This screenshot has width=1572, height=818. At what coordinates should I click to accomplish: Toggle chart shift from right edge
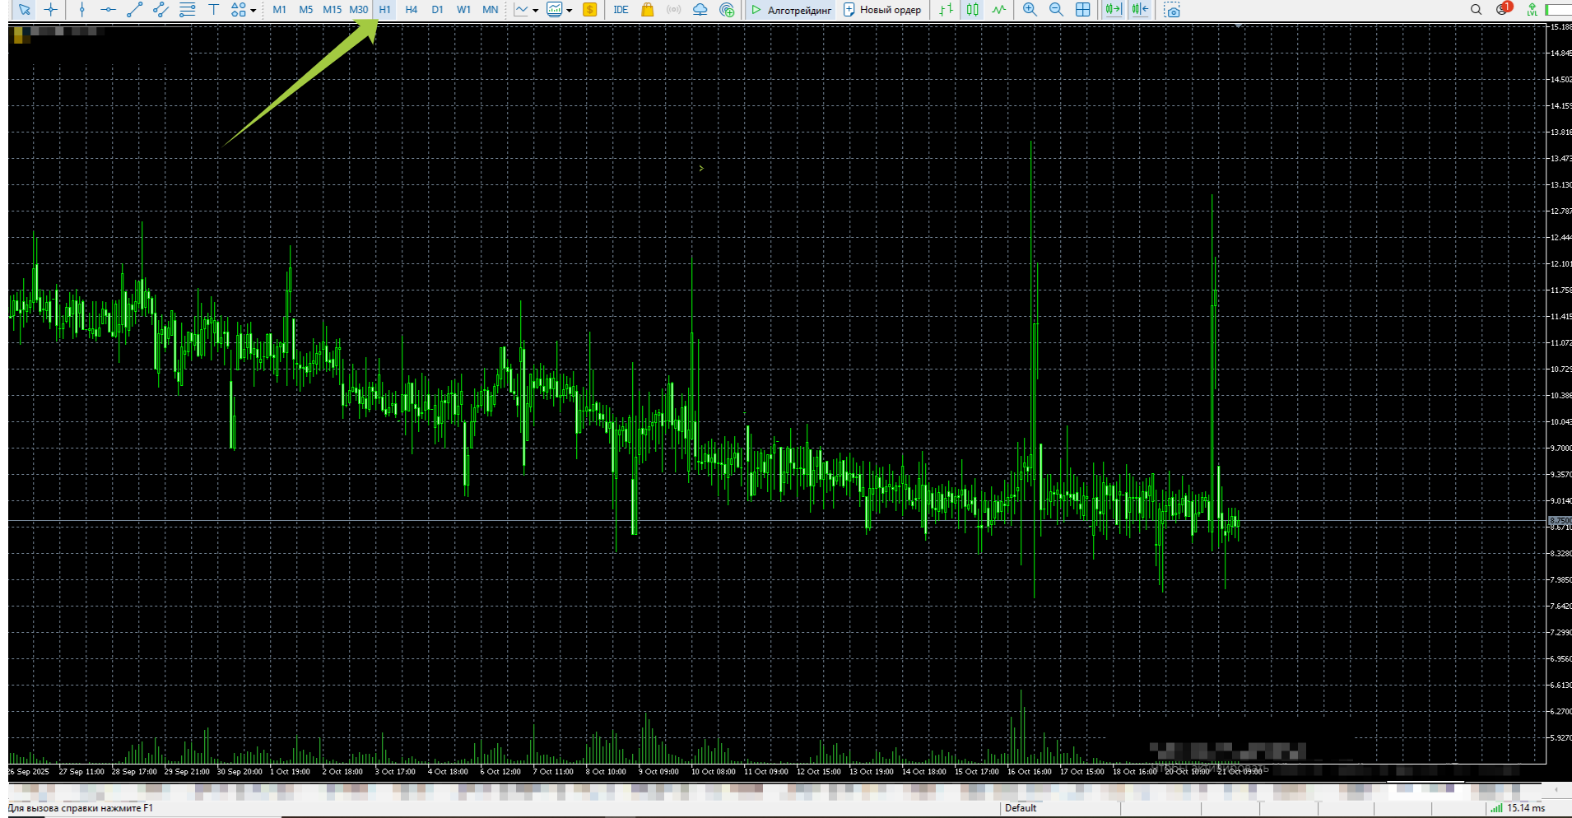(1140, 10)
